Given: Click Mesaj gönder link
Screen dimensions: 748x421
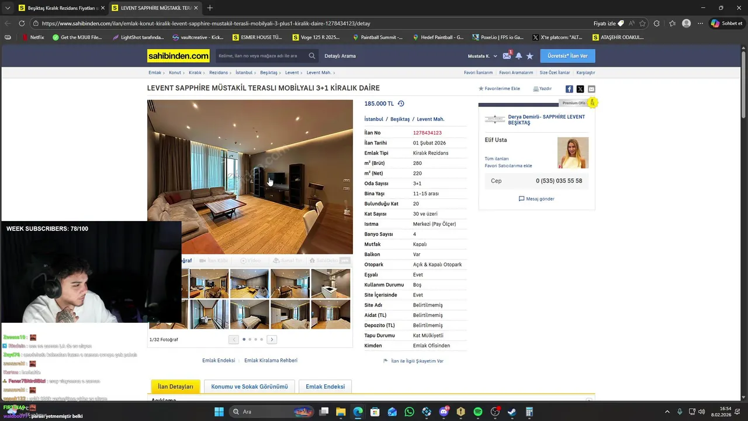Looking at the screenshot, I should click(x=536, y=199).
